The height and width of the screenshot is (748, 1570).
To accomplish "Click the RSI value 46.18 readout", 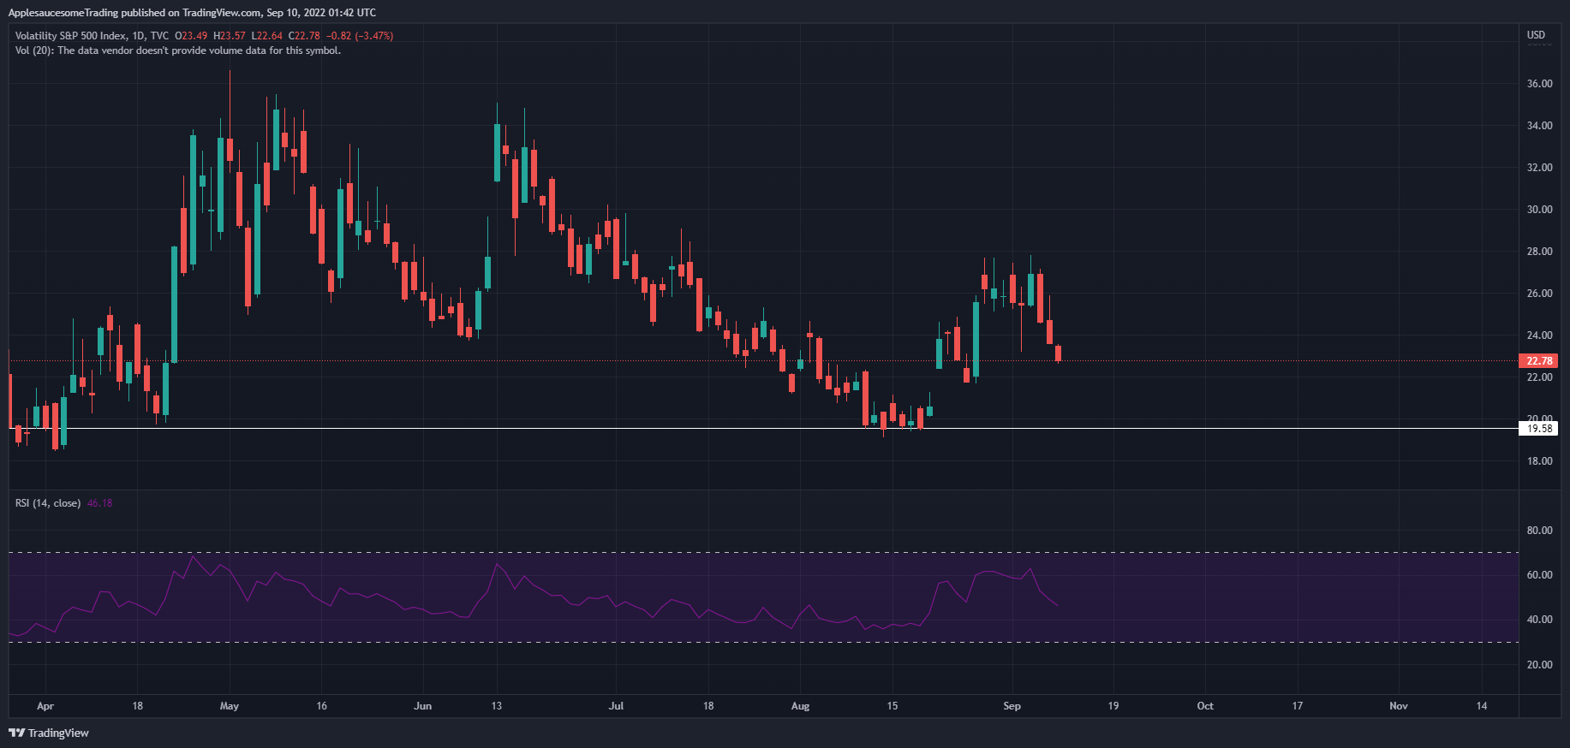I will (x=99, y=503).
